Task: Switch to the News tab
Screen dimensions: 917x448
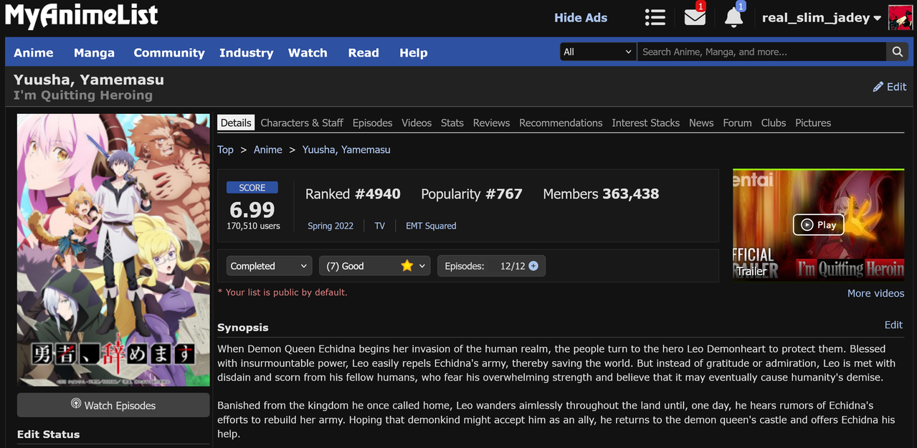Action: [x=701, y=123]
